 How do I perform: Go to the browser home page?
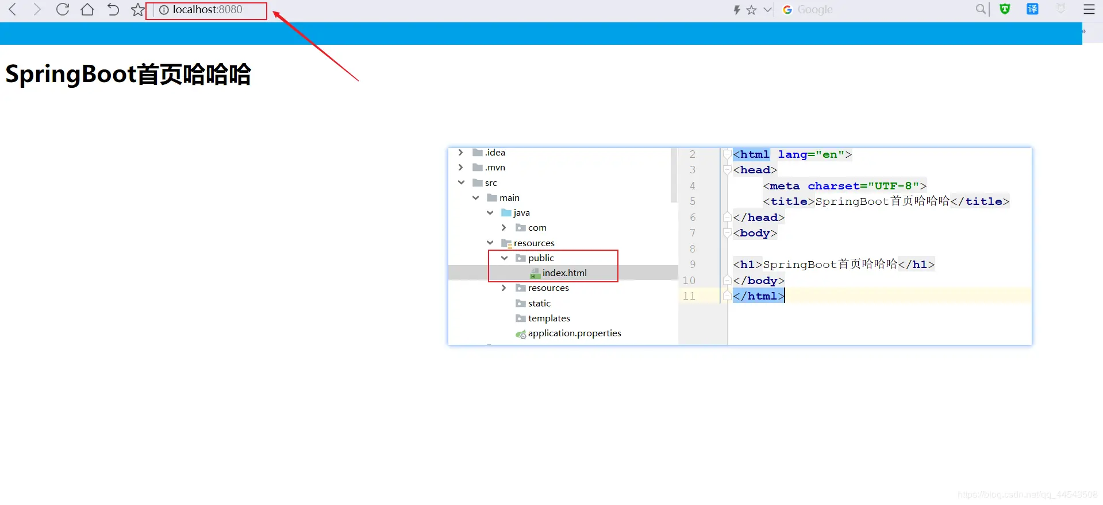click(87, 9)
